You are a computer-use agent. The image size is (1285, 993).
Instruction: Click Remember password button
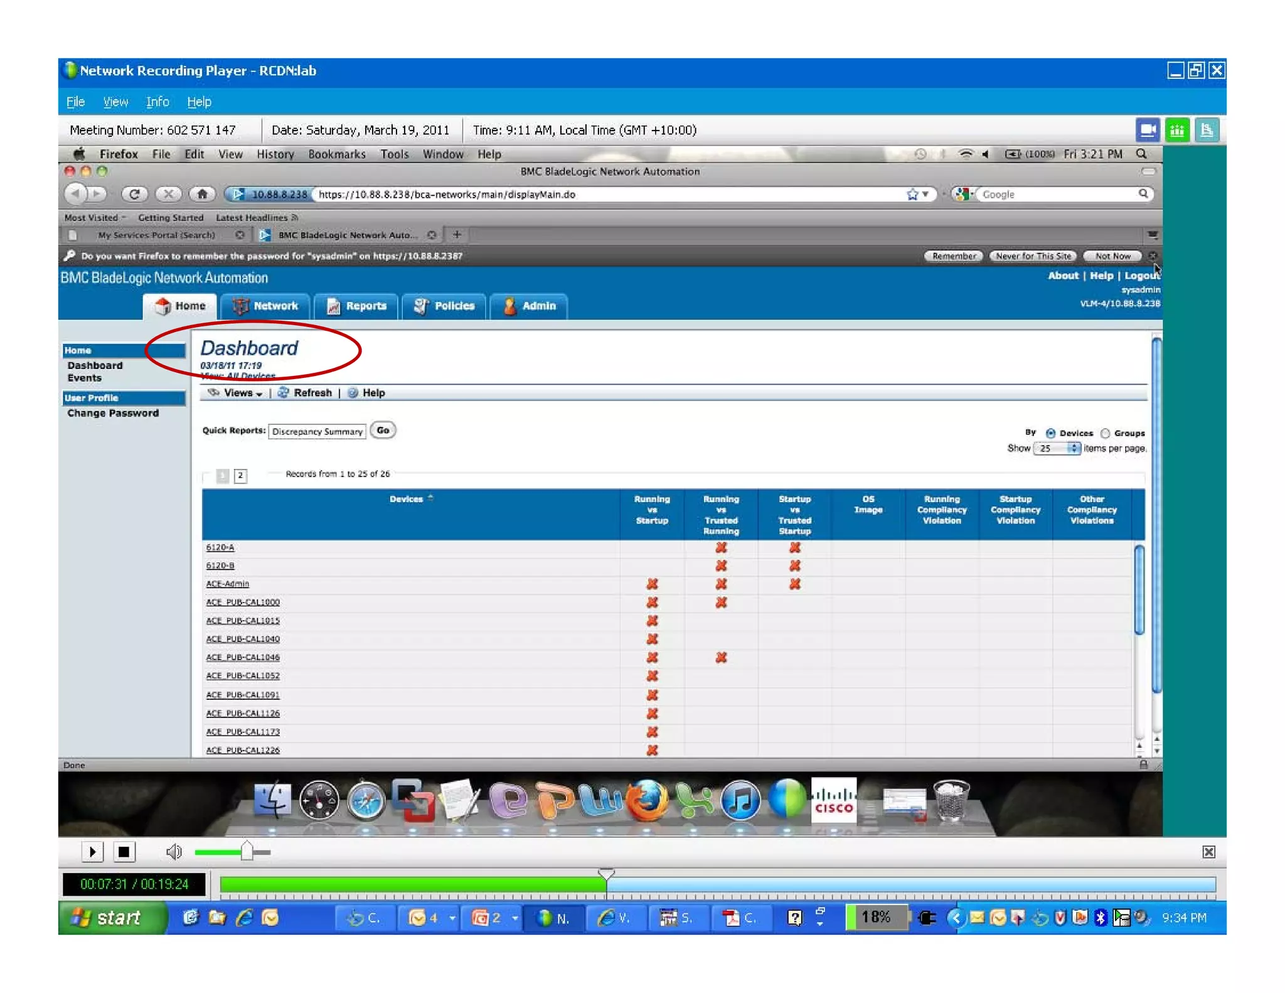pos(954,256)
